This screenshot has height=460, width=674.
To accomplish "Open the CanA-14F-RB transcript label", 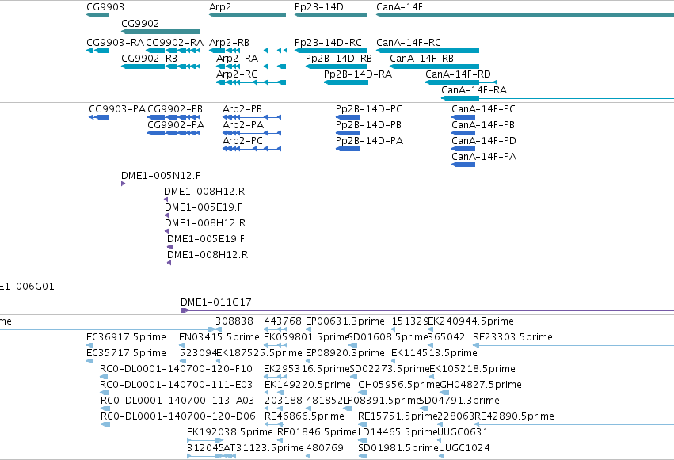I will (x=421, y=59).
